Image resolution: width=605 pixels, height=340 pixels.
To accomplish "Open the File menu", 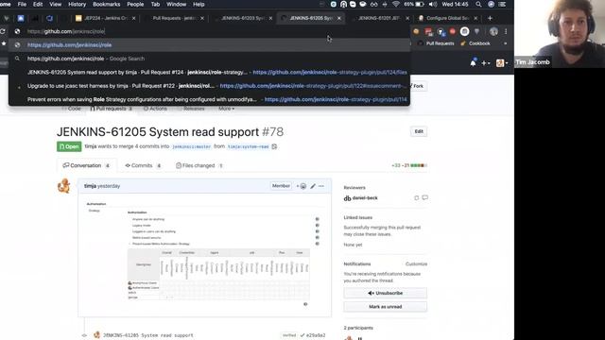I will (x=22, y=4).
